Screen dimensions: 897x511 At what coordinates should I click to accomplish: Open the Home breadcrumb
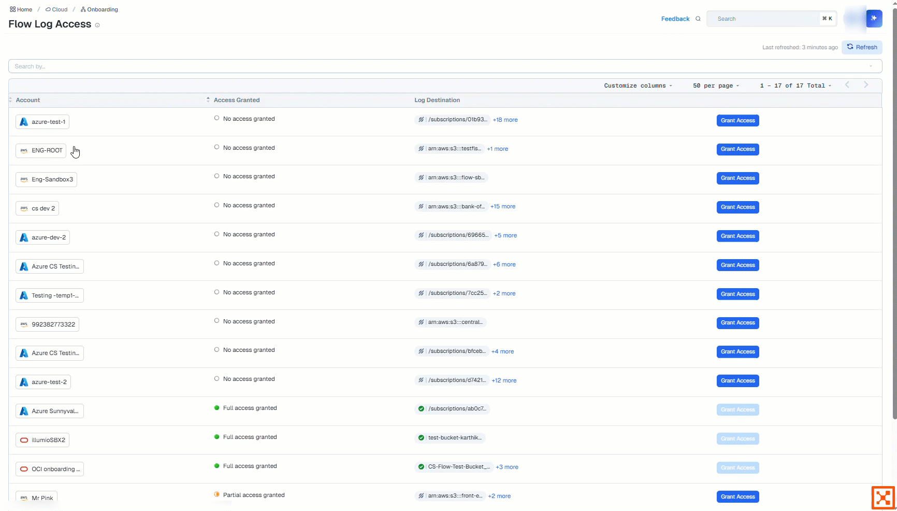[x=21, y=9]
